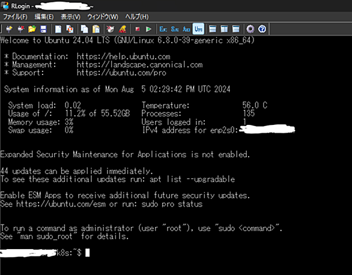352x275 pixels.
Task: Click the https://help.ubuntu.com URL
Action: pyautogui.click(x=124, y=56)
